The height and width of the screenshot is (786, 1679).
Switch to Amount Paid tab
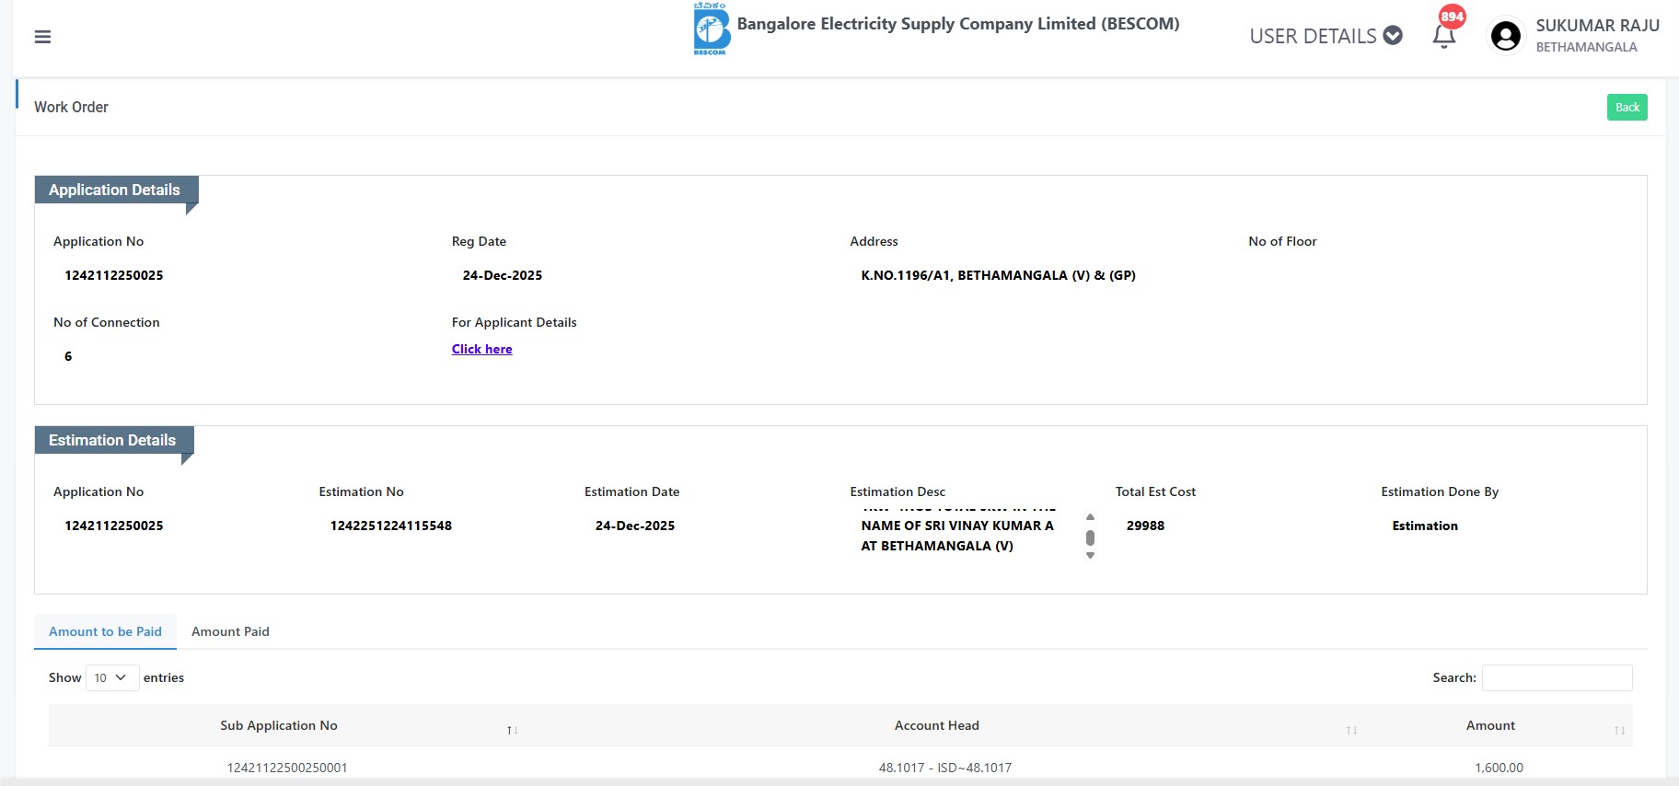coord(230,631)
